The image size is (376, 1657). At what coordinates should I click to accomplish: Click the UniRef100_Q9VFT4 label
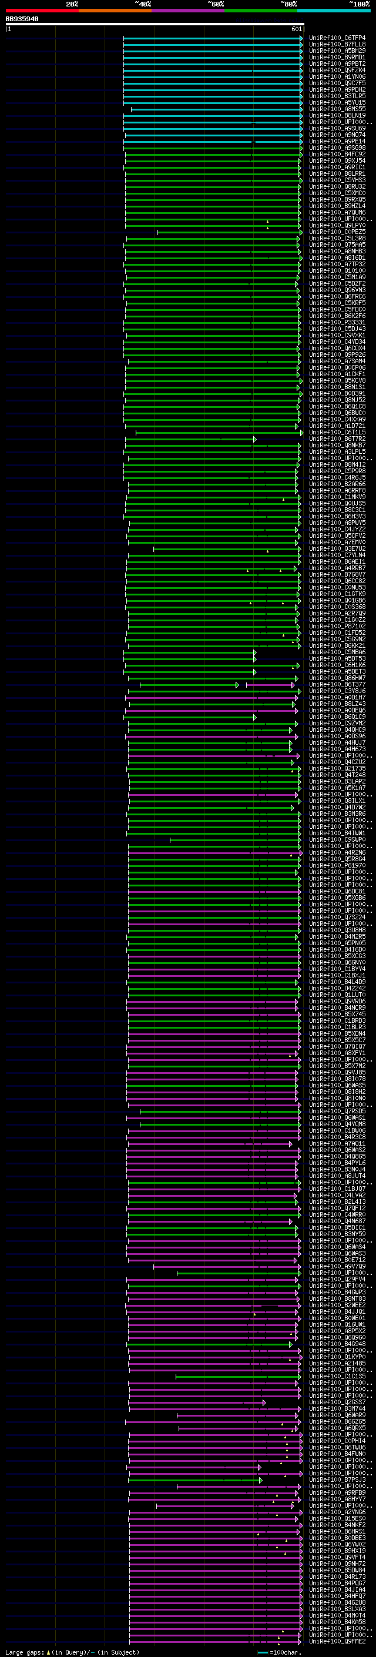[x=337, y=1557]
